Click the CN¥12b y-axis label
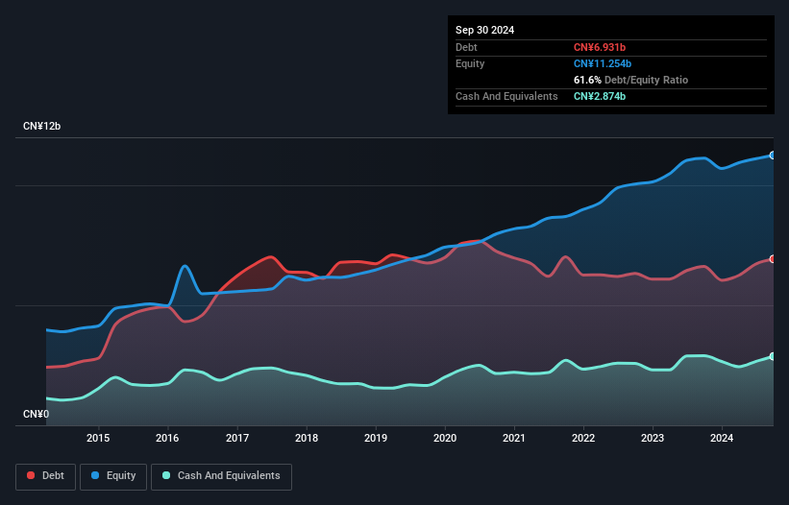This screenshot has width=789, height=505. (x=41, y=126)
